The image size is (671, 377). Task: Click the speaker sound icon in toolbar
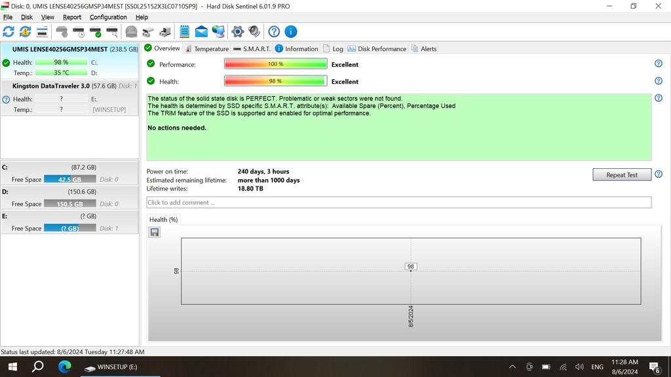pyautogui.click(x=254, y=31)
